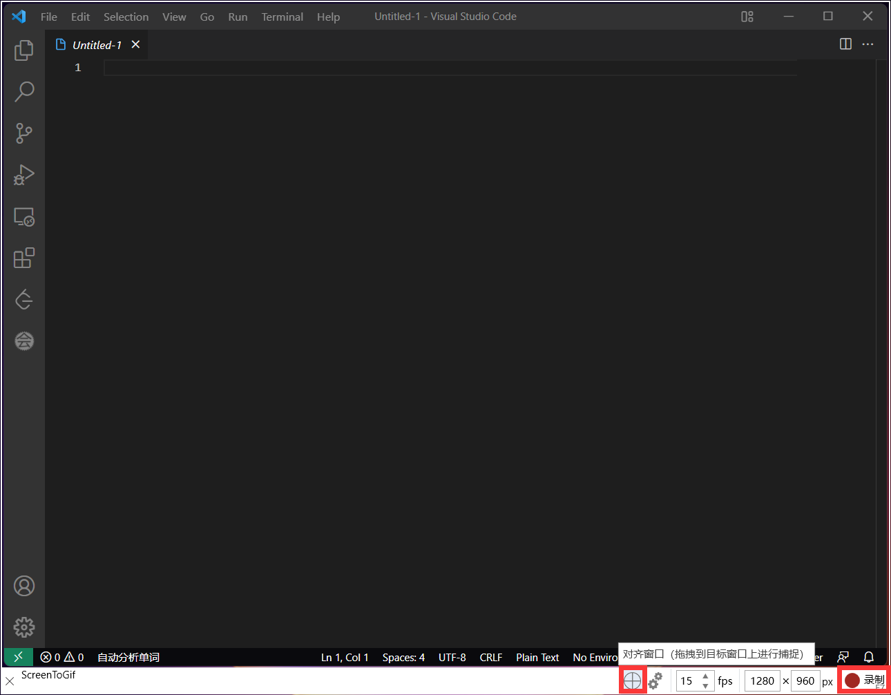Open the Search view icon
Image resolution: width=891 pixels, height=695 pixels.
click(x=24, y=91)
